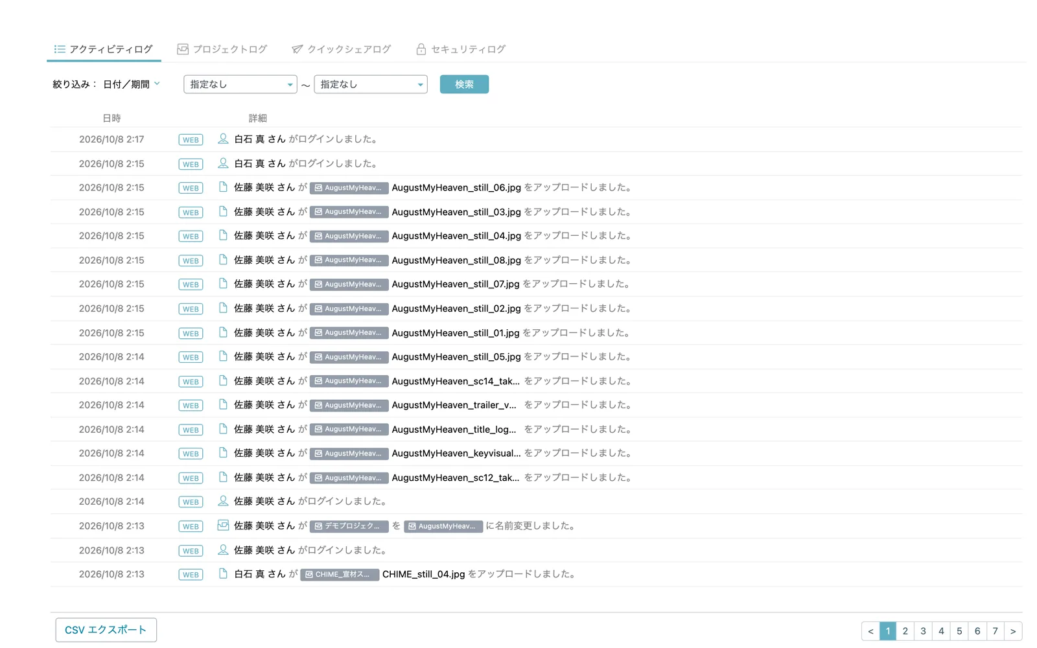Image resolution: width=1037 pixels, height=648 pixels.
Task: Click the file icon for AugustMyHeaven_still_01.jpg
Action: (x=223, y=332)
